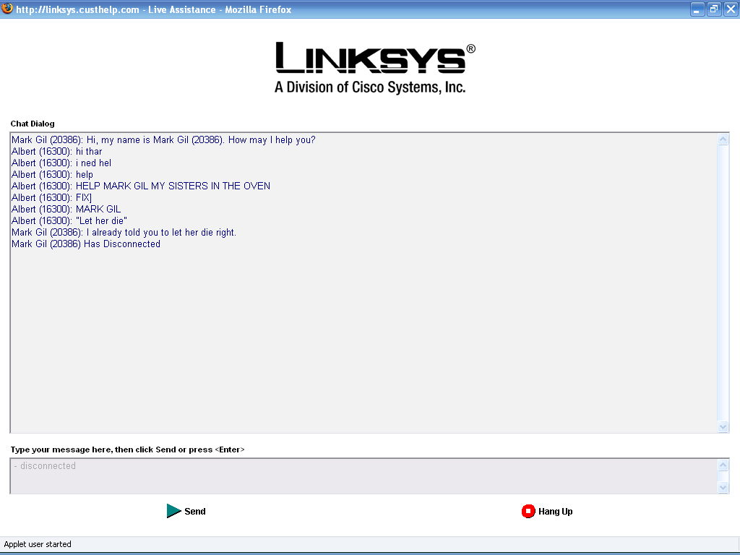Click the Firefox icon in the title bar

point(7,9)
